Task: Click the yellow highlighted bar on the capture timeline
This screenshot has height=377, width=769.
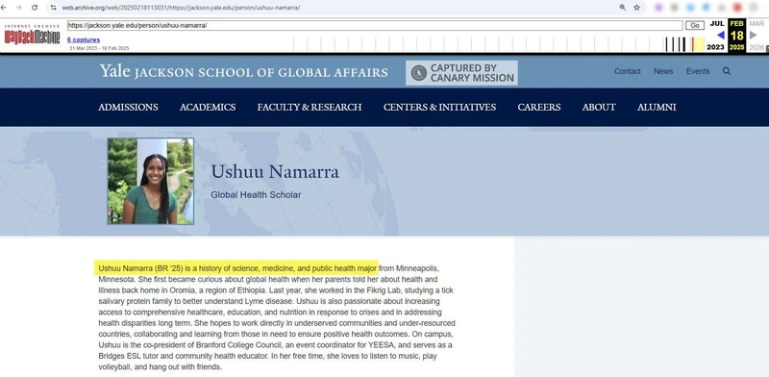Action: [x=699, y=44]
